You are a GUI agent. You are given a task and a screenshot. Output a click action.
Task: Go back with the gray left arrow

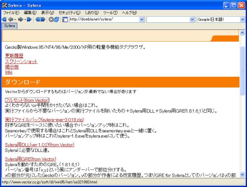point(10,19)
